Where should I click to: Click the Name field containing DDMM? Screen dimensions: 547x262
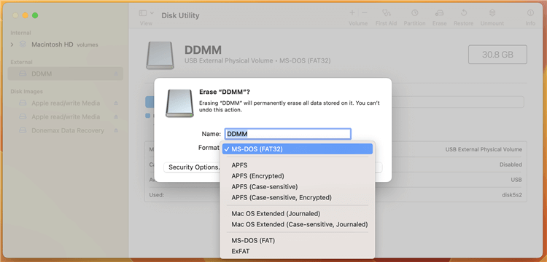point(288,134)
